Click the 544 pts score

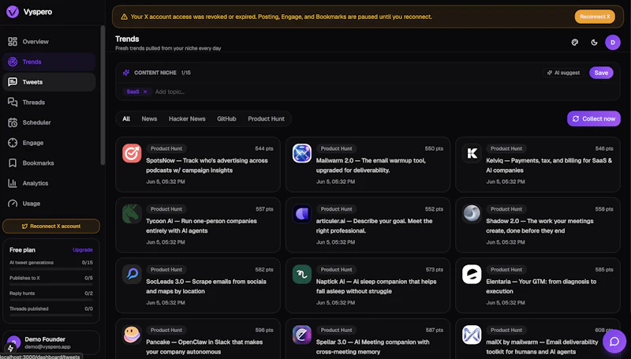[264, 148]
